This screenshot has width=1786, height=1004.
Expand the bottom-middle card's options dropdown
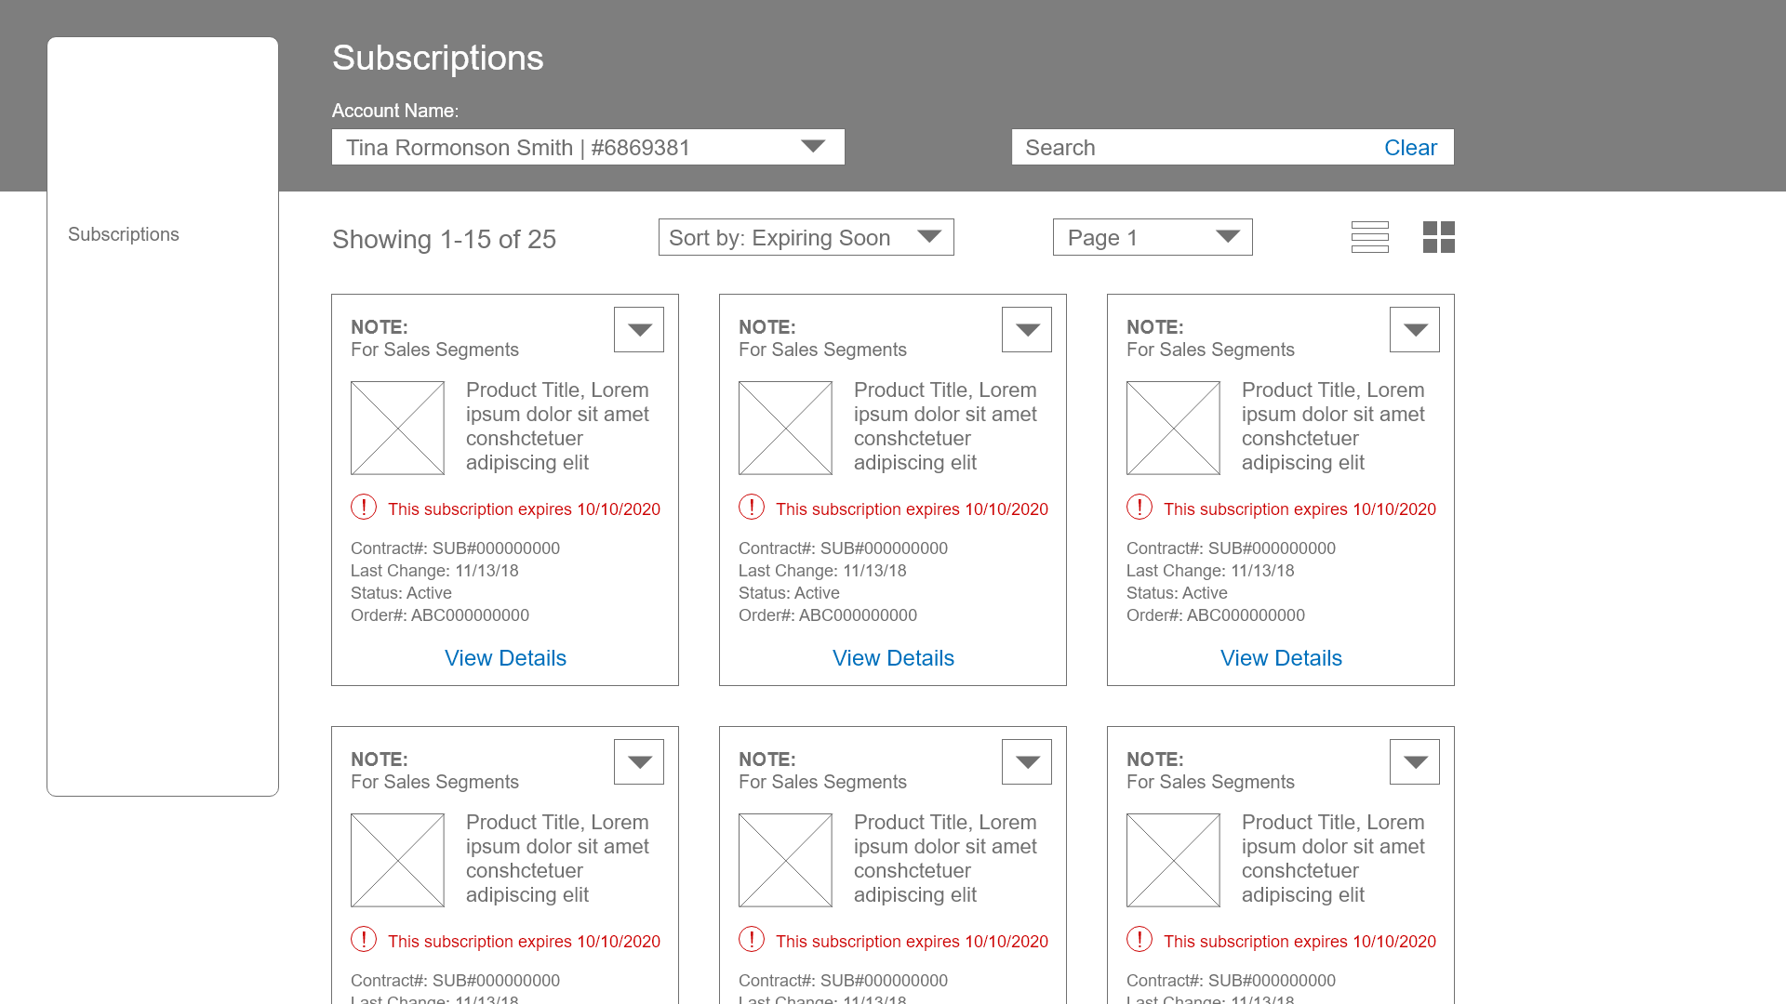coord(1027,761)
